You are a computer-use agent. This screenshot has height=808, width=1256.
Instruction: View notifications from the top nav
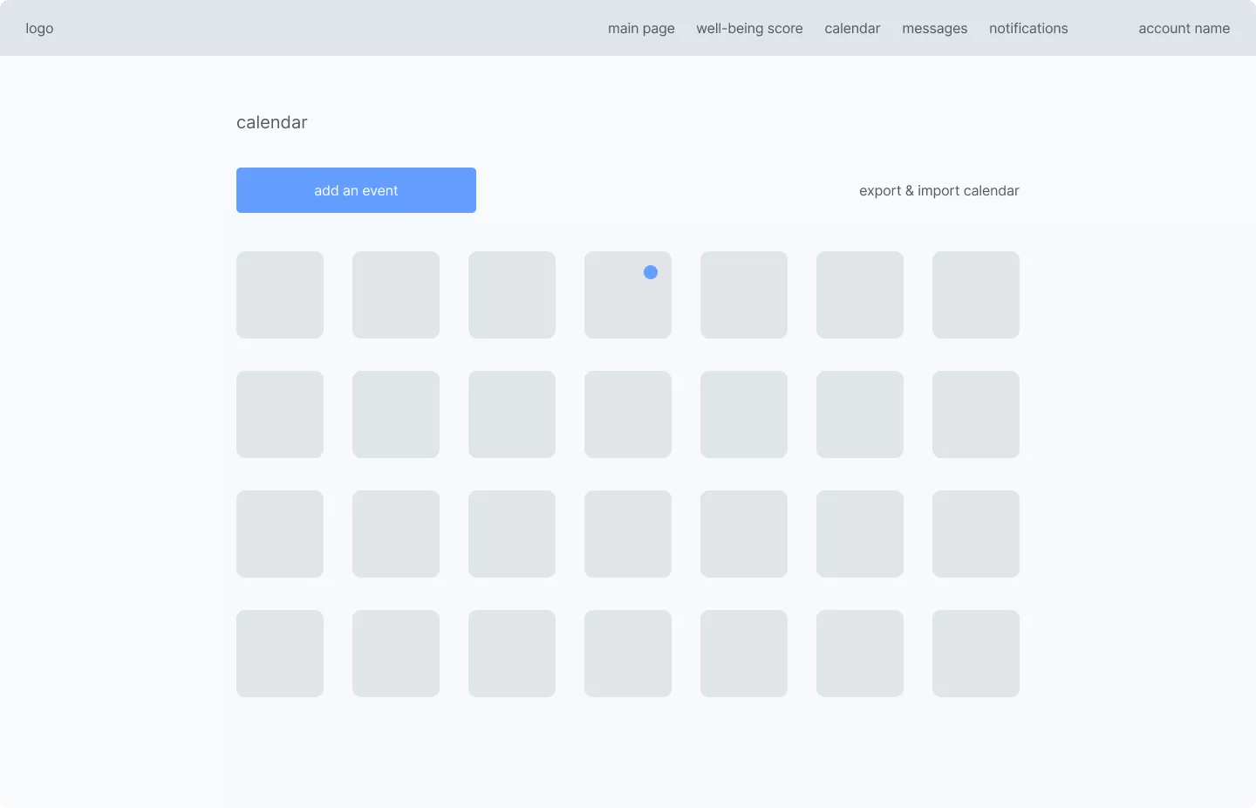click(x=1028, y=28)
